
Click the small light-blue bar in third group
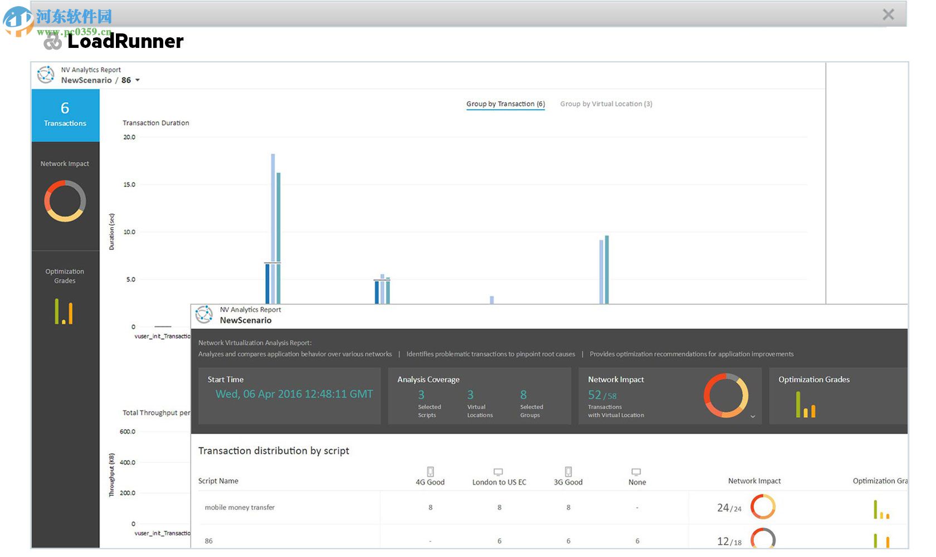pos(492,300)
